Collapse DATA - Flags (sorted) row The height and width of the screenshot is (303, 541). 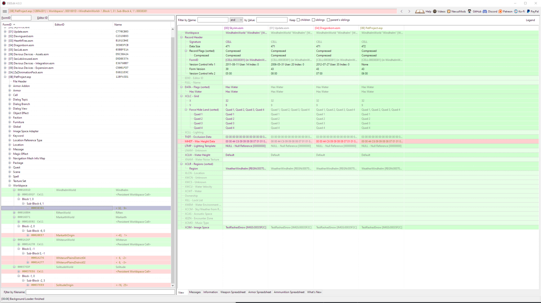pos(181,87)
